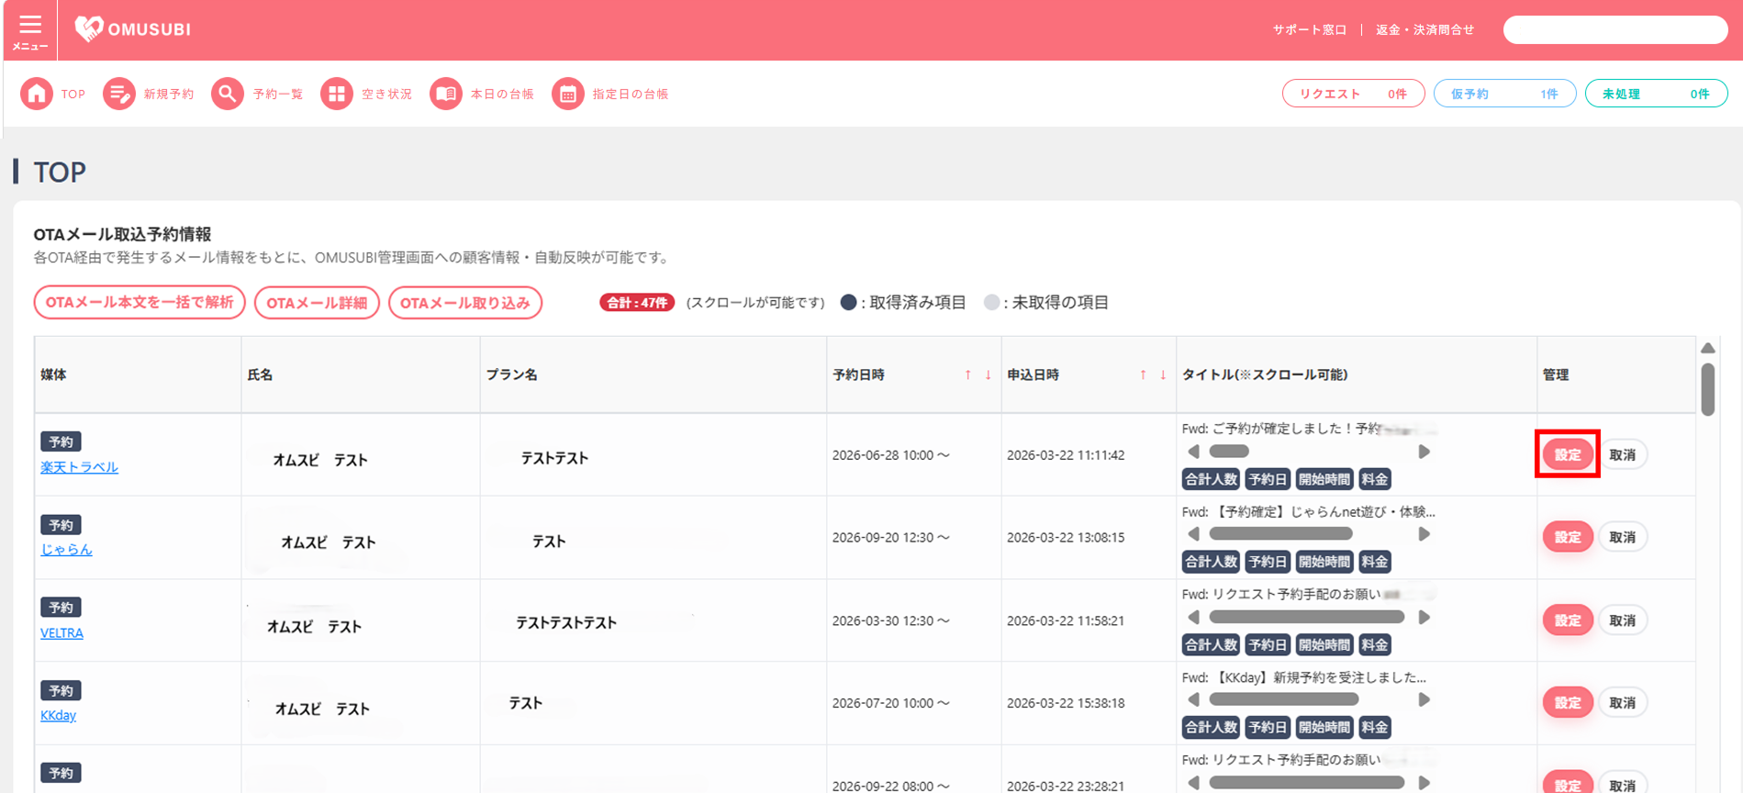Open サポート窓口 link
The height and width of the screenshot is (793, 1743).
[1310, 30]
